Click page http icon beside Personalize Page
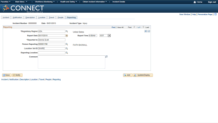 (x=215, y=14)
